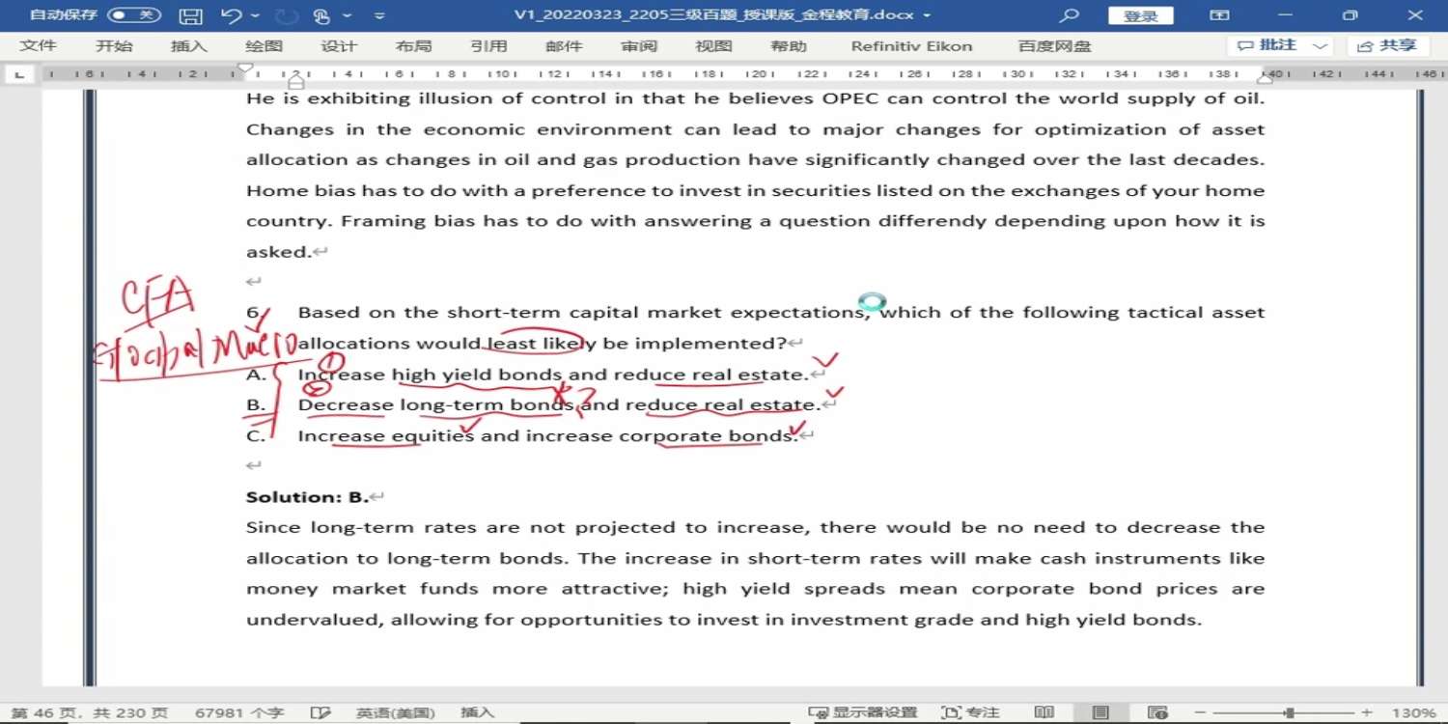Screen dimensions: 1448x724
Task: Click answer option A 'Increase high yield bonds'
Action: tap(431, 375)
